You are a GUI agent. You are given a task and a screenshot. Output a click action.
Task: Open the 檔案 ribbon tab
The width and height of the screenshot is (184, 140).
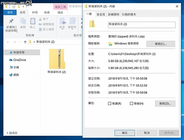click(x=10, y=12)
